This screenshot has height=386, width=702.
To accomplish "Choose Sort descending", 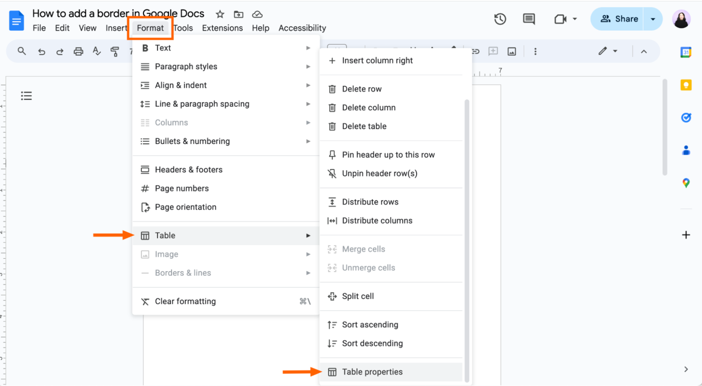I will tap(392, 343).
